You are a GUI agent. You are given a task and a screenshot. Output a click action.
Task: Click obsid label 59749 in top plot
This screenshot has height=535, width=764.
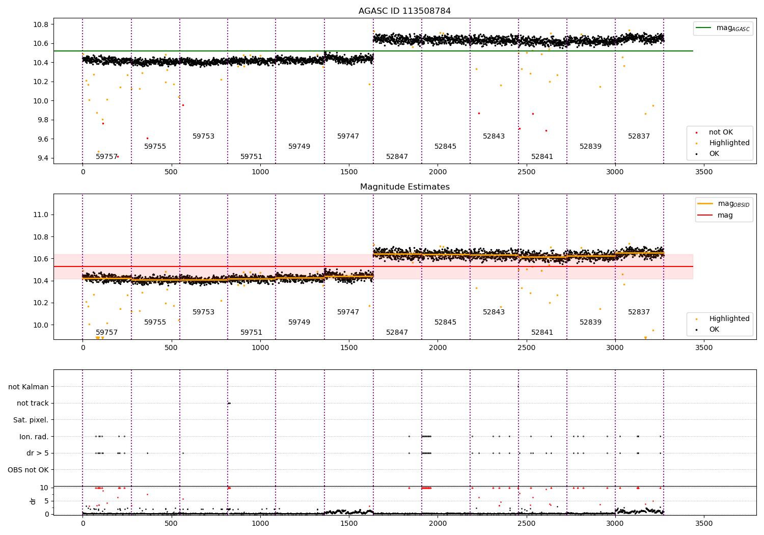point(299,147)
